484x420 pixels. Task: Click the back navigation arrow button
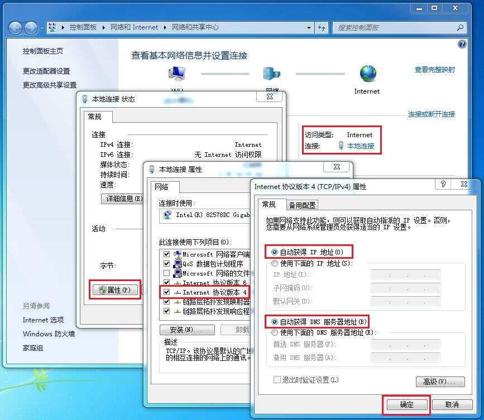[x=16, y=27]
